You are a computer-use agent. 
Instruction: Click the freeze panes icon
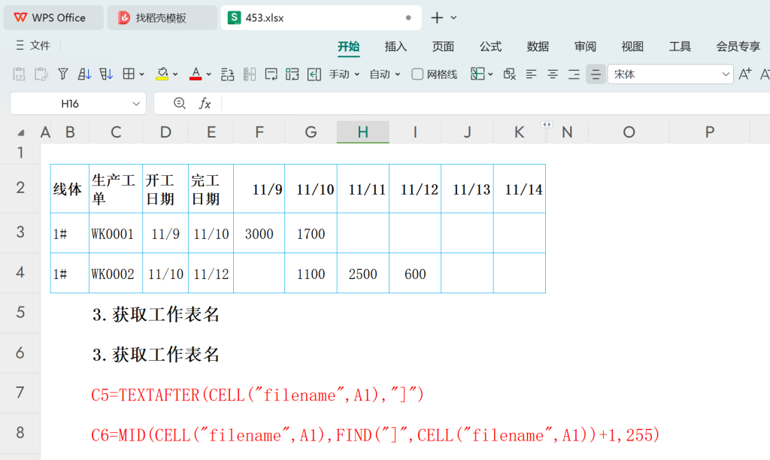coord(477,74)
